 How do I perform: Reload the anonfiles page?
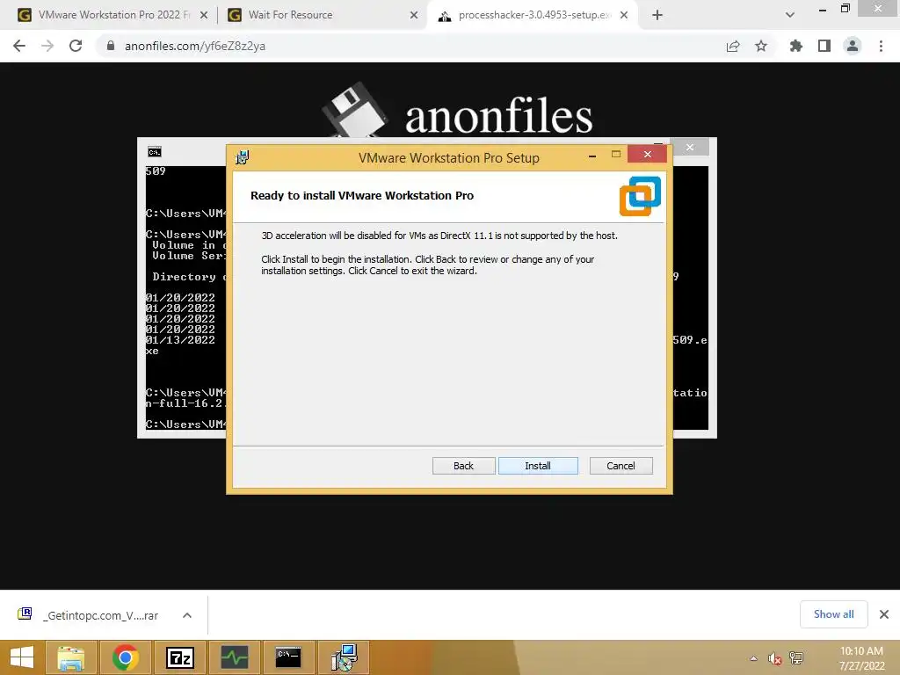[x=76, y=46]
